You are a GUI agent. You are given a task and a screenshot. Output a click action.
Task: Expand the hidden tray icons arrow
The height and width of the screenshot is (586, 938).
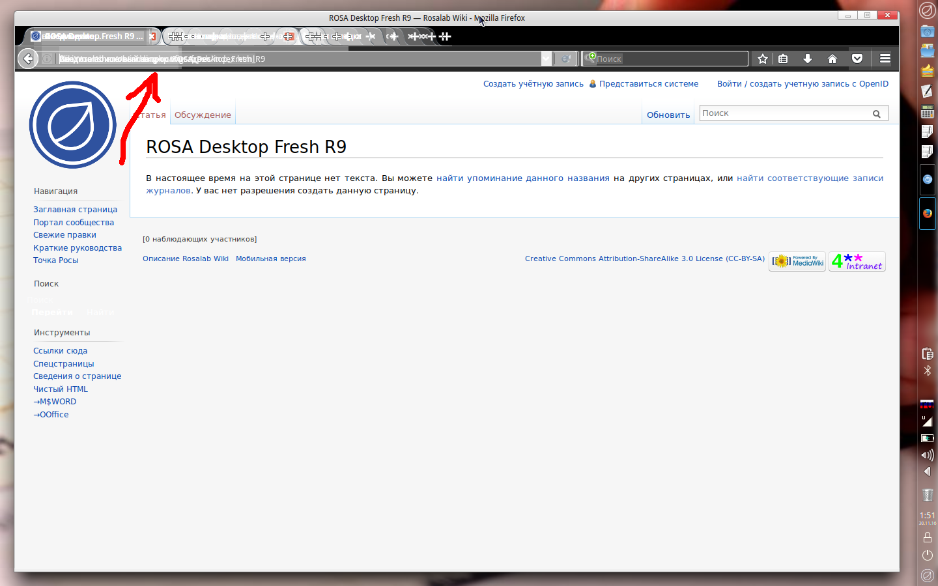click(x=927, y=471)
